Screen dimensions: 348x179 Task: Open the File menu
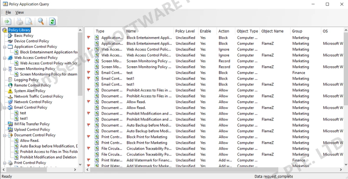click(8, 13)
